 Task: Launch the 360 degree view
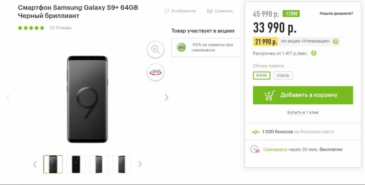click(155, 72)
